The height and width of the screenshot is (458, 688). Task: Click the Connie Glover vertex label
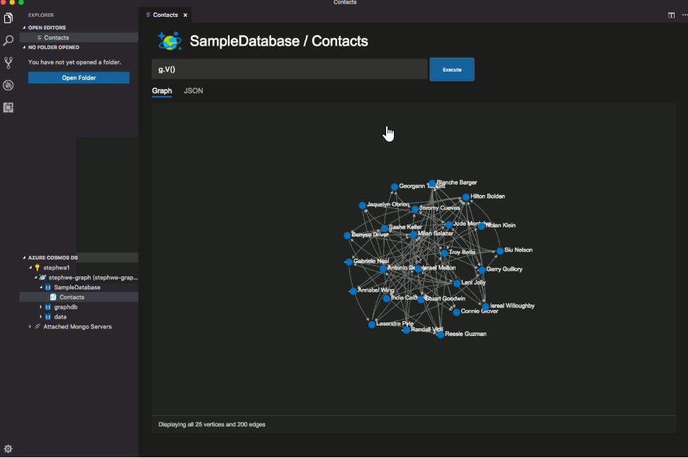coord(479,311)
